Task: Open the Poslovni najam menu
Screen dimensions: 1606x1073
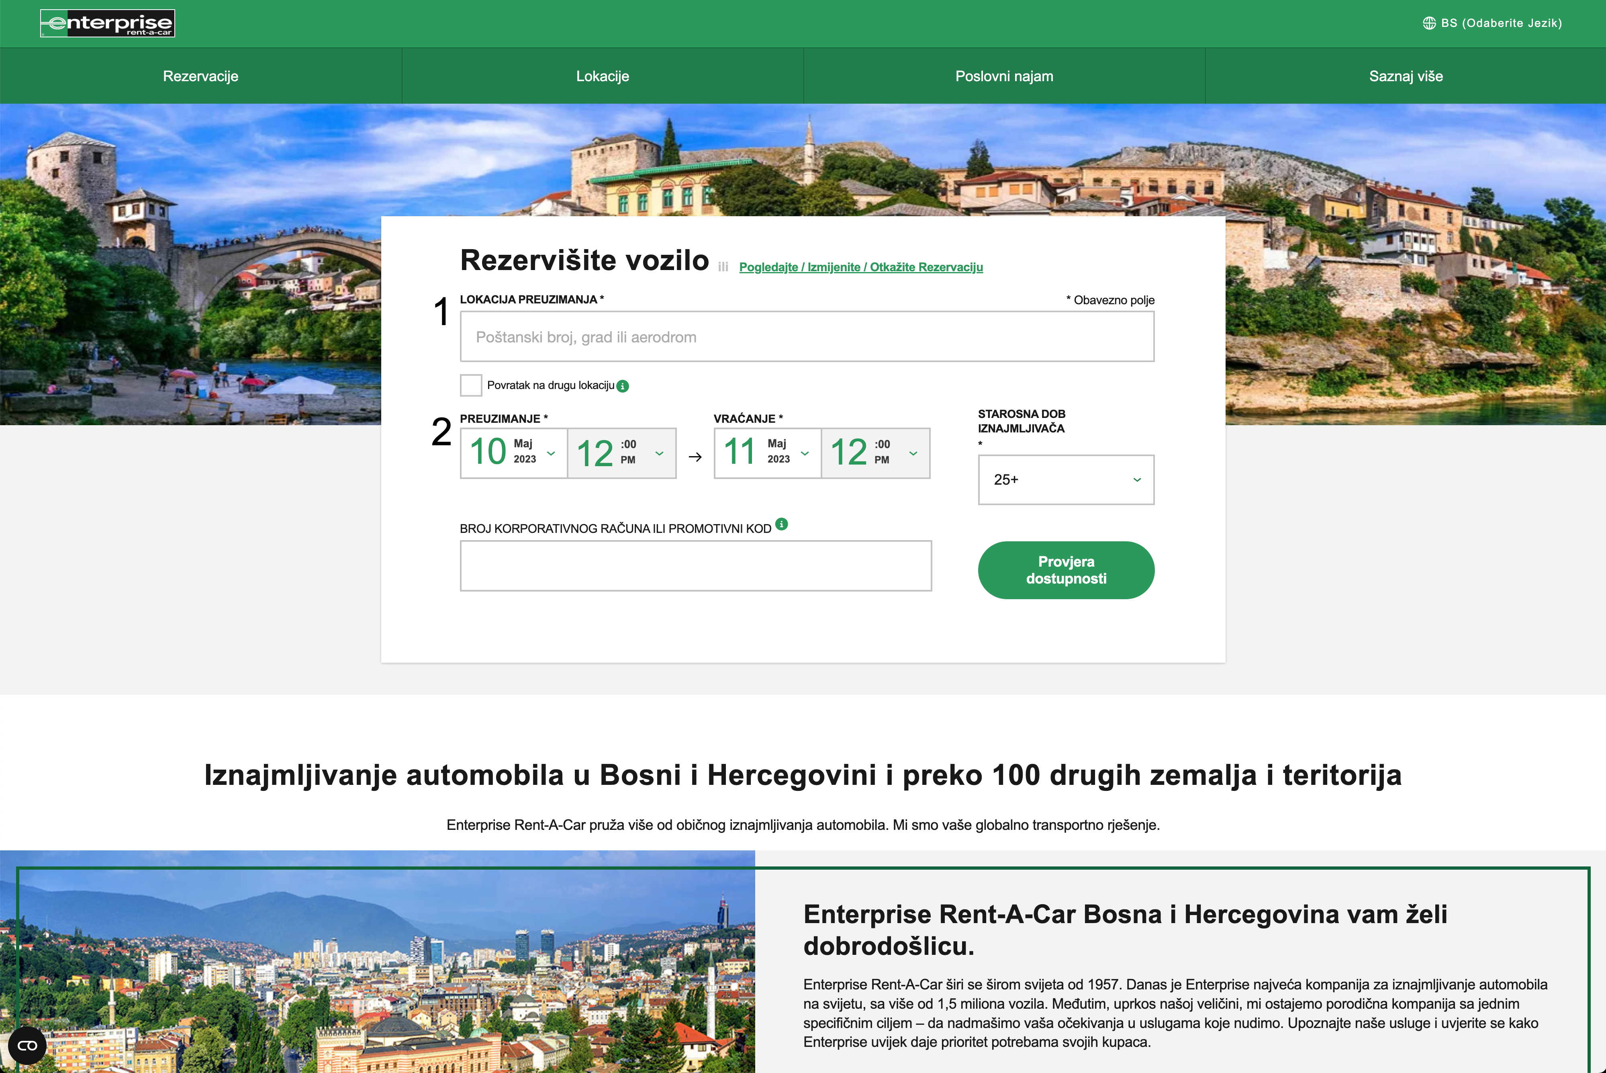Action: click(x=1003, y=76)
